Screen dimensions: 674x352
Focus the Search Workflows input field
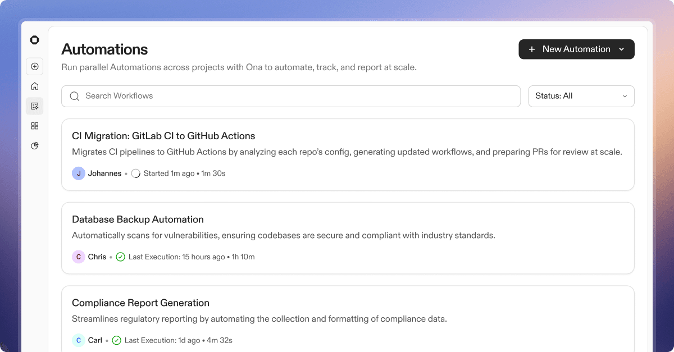pyautogui.click(x=298, y=96)
